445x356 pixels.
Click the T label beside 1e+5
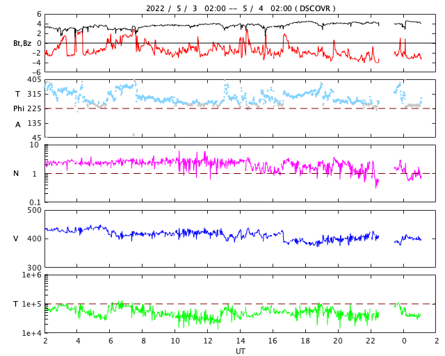coord(15,304)
